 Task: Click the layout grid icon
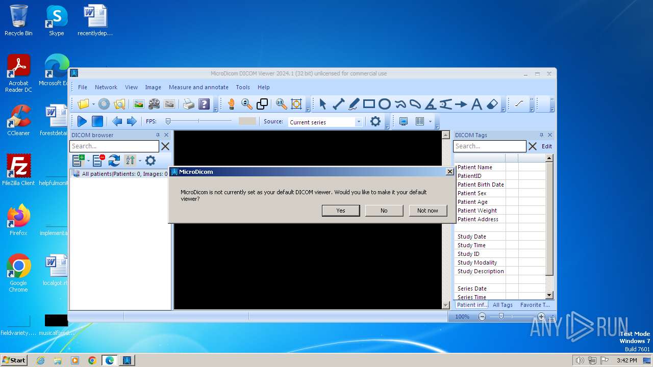click(420, 121)
